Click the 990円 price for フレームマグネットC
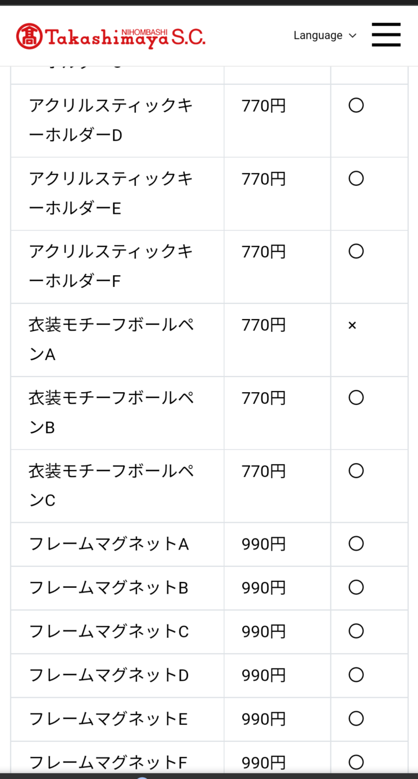 point(264,631)
